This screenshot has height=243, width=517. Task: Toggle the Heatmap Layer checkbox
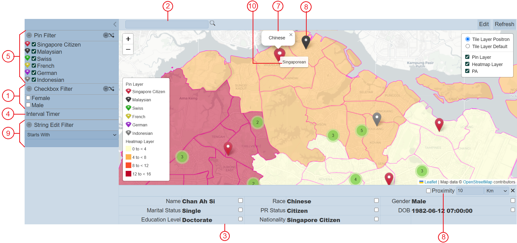click(467, 64)
